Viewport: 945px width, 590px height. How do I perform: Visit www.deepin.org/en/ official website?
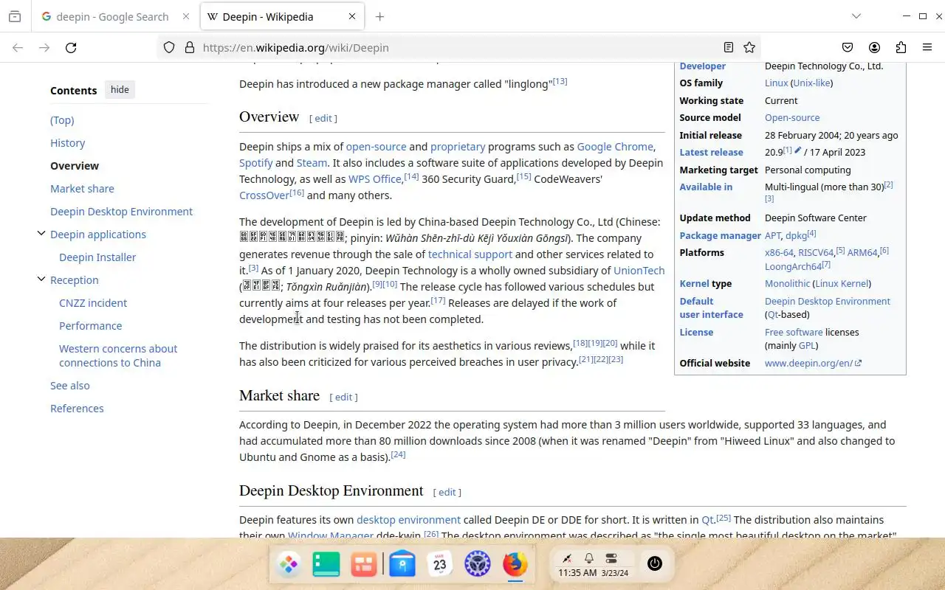coord(813,363)
